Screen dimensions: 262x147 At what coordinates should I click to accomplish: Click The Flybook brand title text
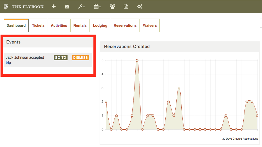point(27,7)
